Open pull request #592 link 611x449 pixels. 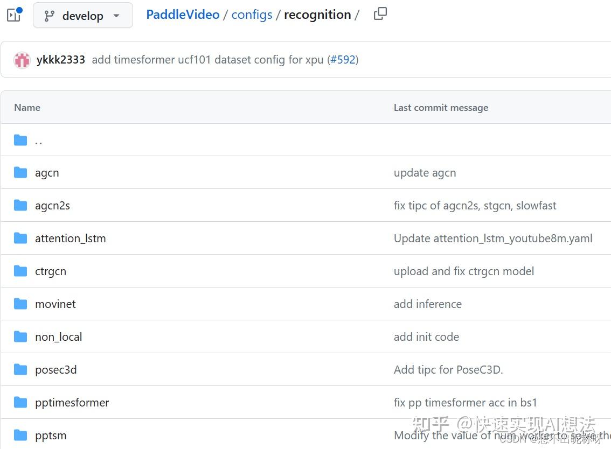(x=343, y=60)
